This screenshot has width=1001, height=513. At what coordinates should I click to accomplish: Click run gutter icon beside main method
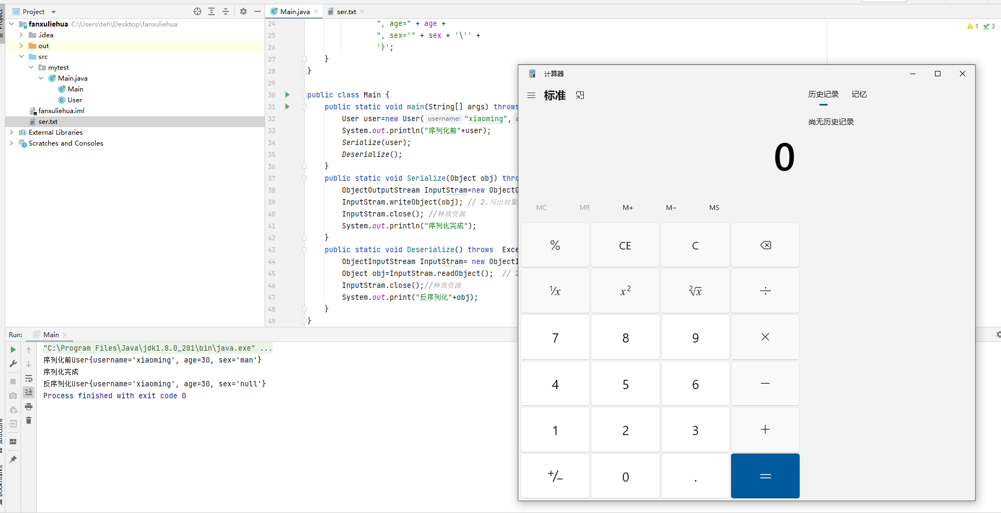(x=287, y=107)
